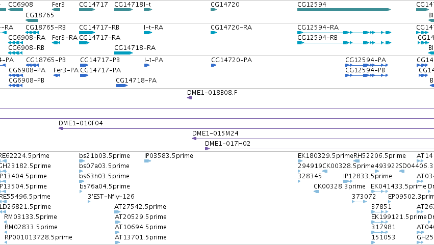Click EST RM02833.5prime
Viewport: 434px width, 245px height.
tap(31, 227)
